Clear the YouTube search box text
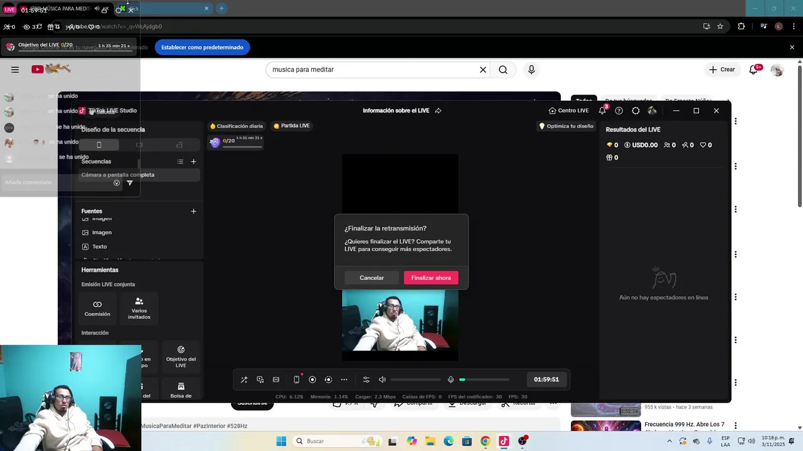 [483, 70]
